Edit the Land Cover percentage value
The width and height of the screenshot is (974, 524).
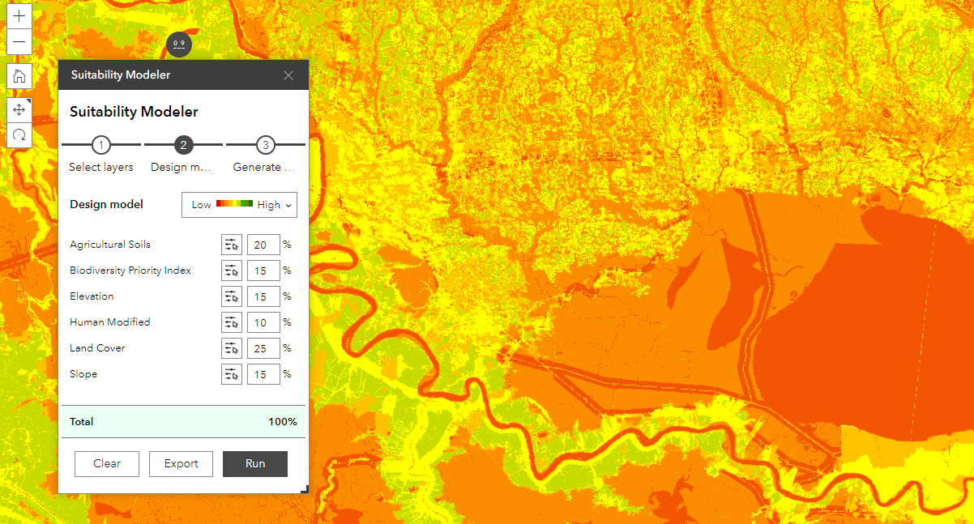coord(263,347)
